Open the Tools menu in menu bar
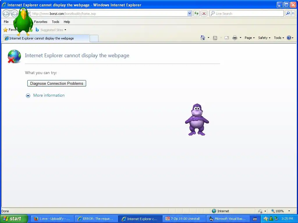The width and height of the screenshot is (298, 223). coord(56,22)
